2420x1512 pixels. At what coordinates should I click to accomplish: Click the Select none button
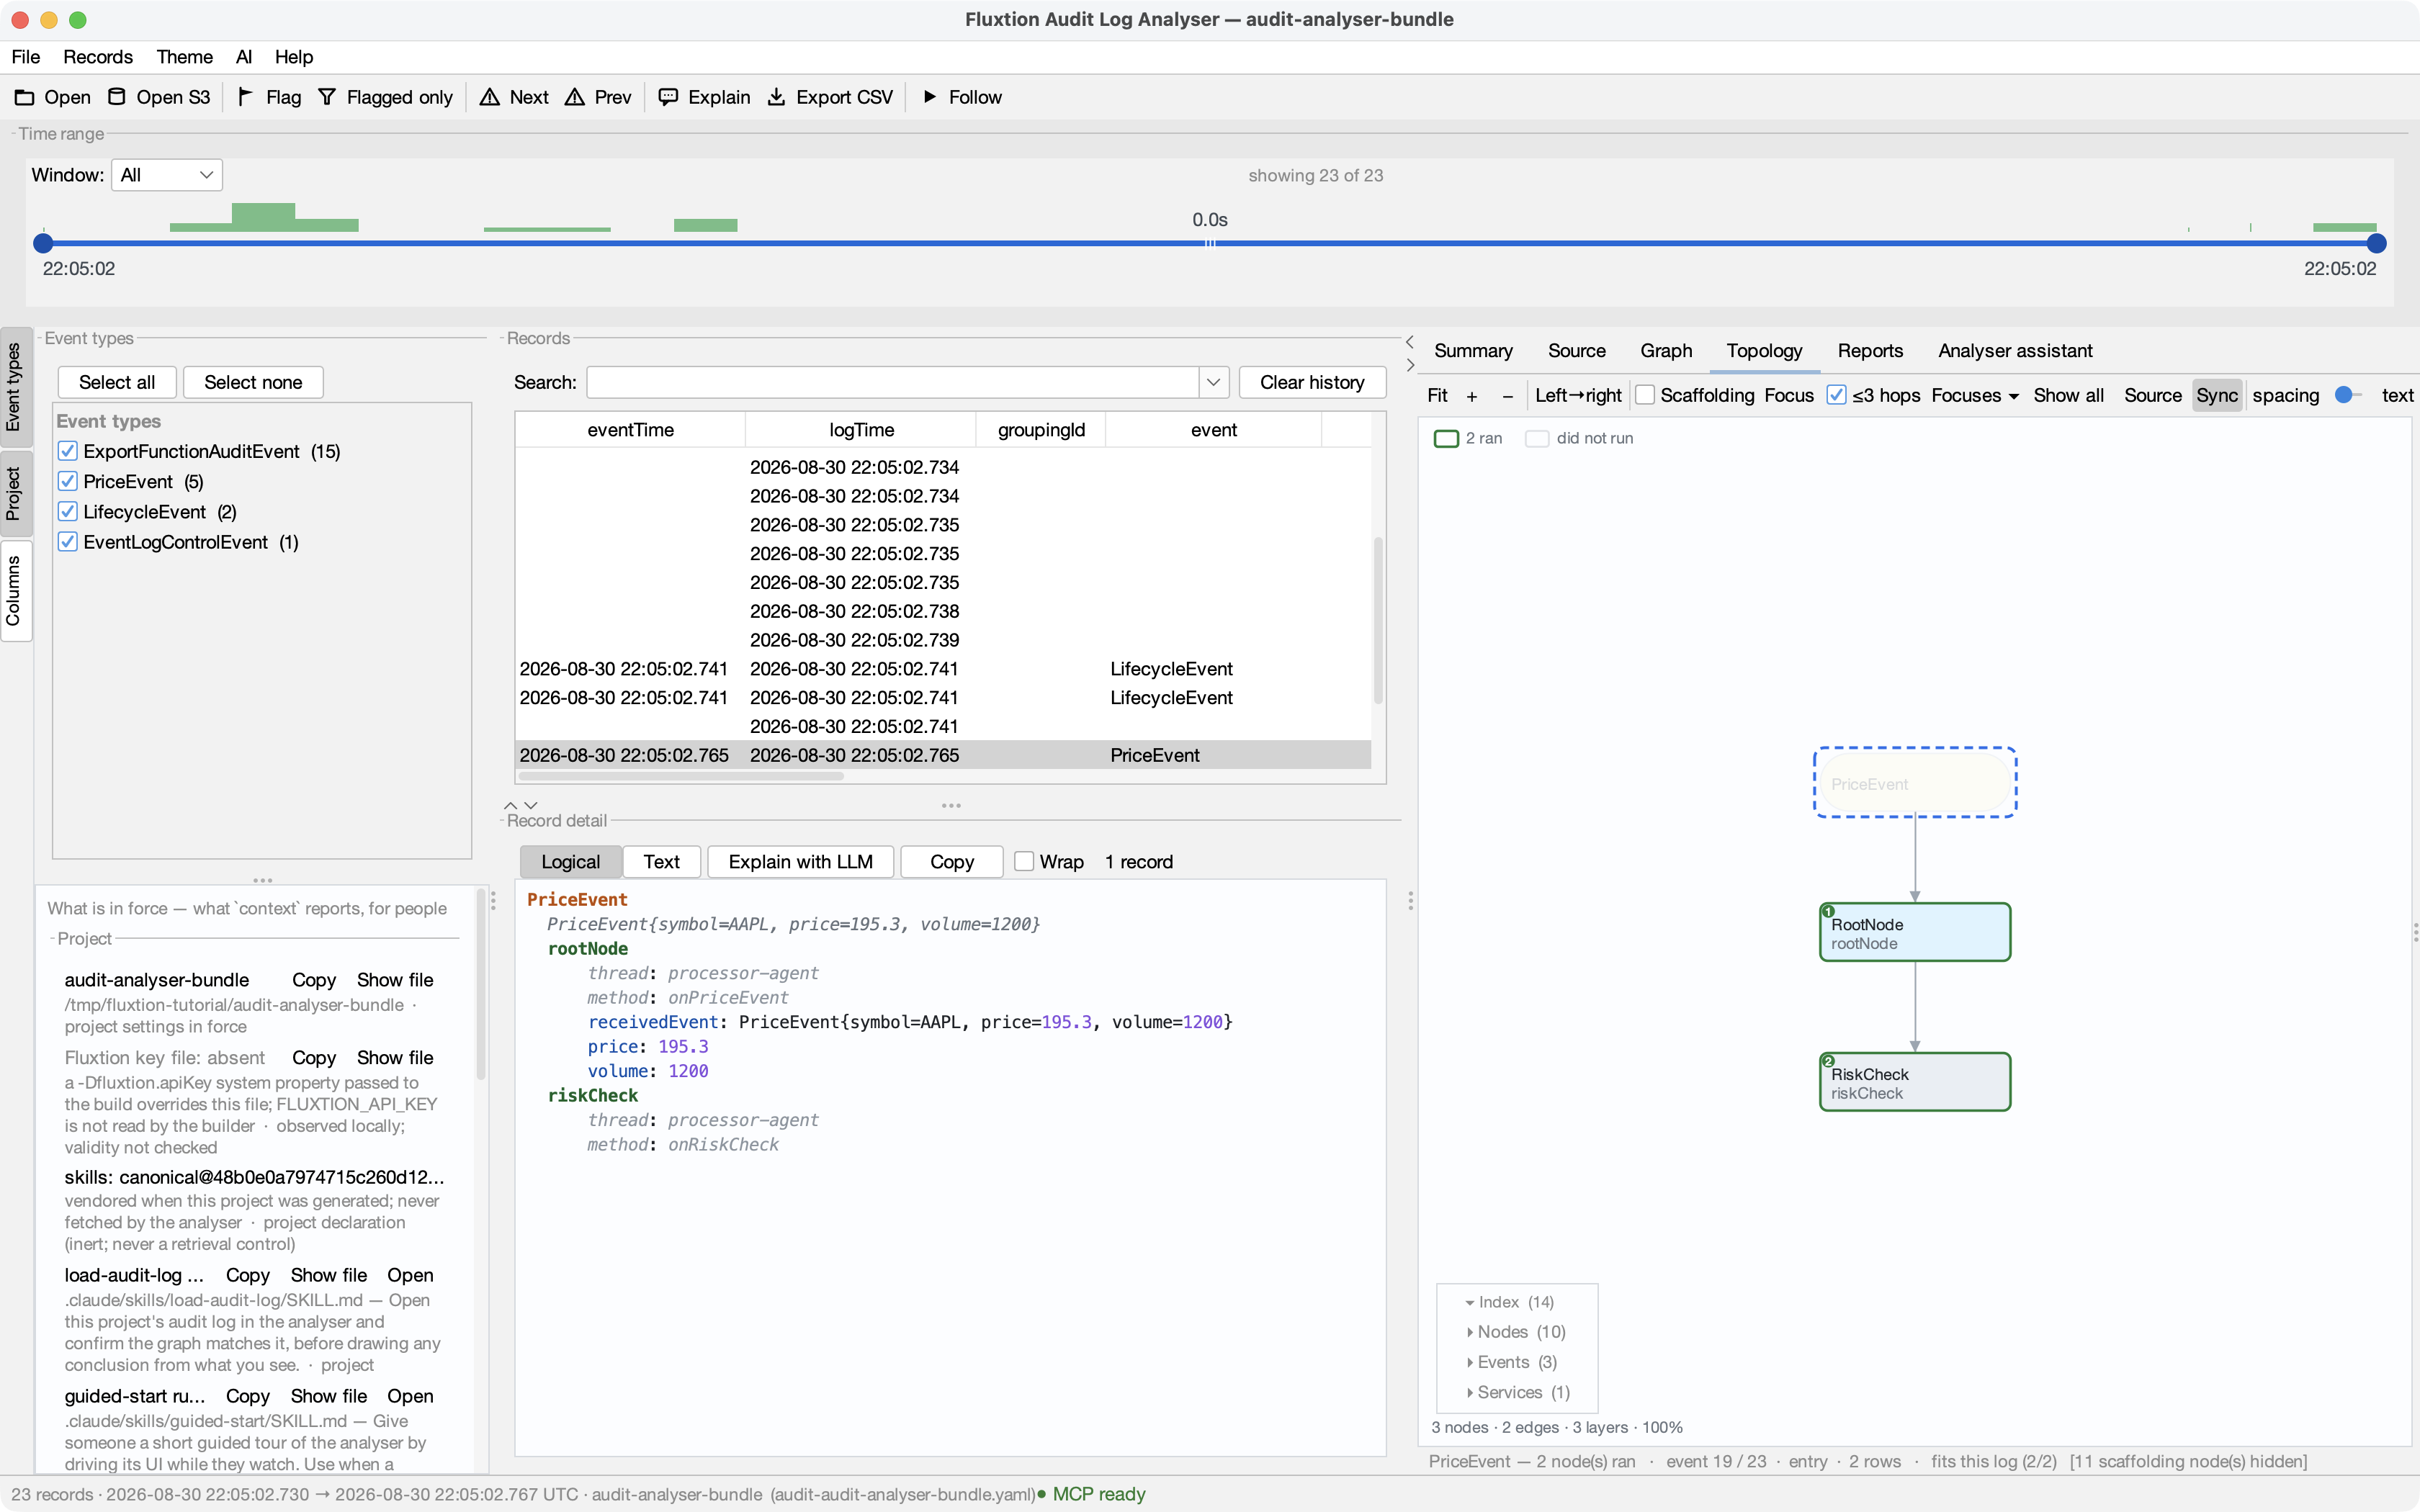(x=253, y=382)
